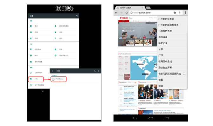
Task: Open Our Business tab on Canon website
Action: pos(136,21)
